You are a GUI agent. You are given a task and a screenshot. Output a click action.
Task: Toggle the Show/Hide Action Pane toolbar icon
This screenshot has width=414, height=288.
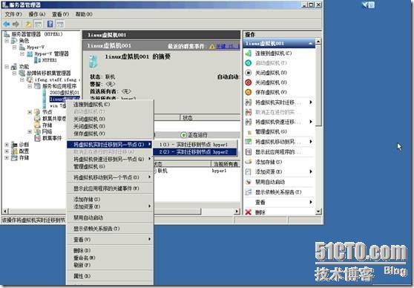click(x=60, y=24)
